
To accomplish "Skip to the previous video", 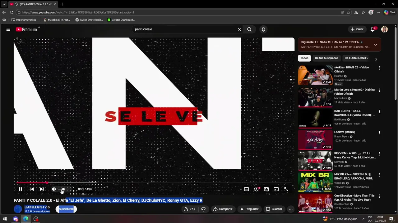I will [x=32, y=189].
